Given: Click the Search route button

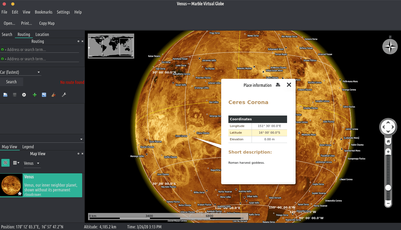Looking at the screenshot, I should 11,82.
